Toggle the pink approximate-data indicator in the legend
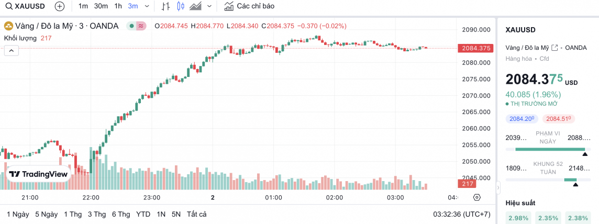Viewport: 599px width, 224px height. coord(141,26)
